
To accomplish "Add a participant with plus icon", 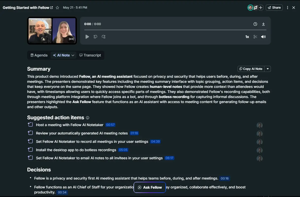I will [x=261, y=8].
